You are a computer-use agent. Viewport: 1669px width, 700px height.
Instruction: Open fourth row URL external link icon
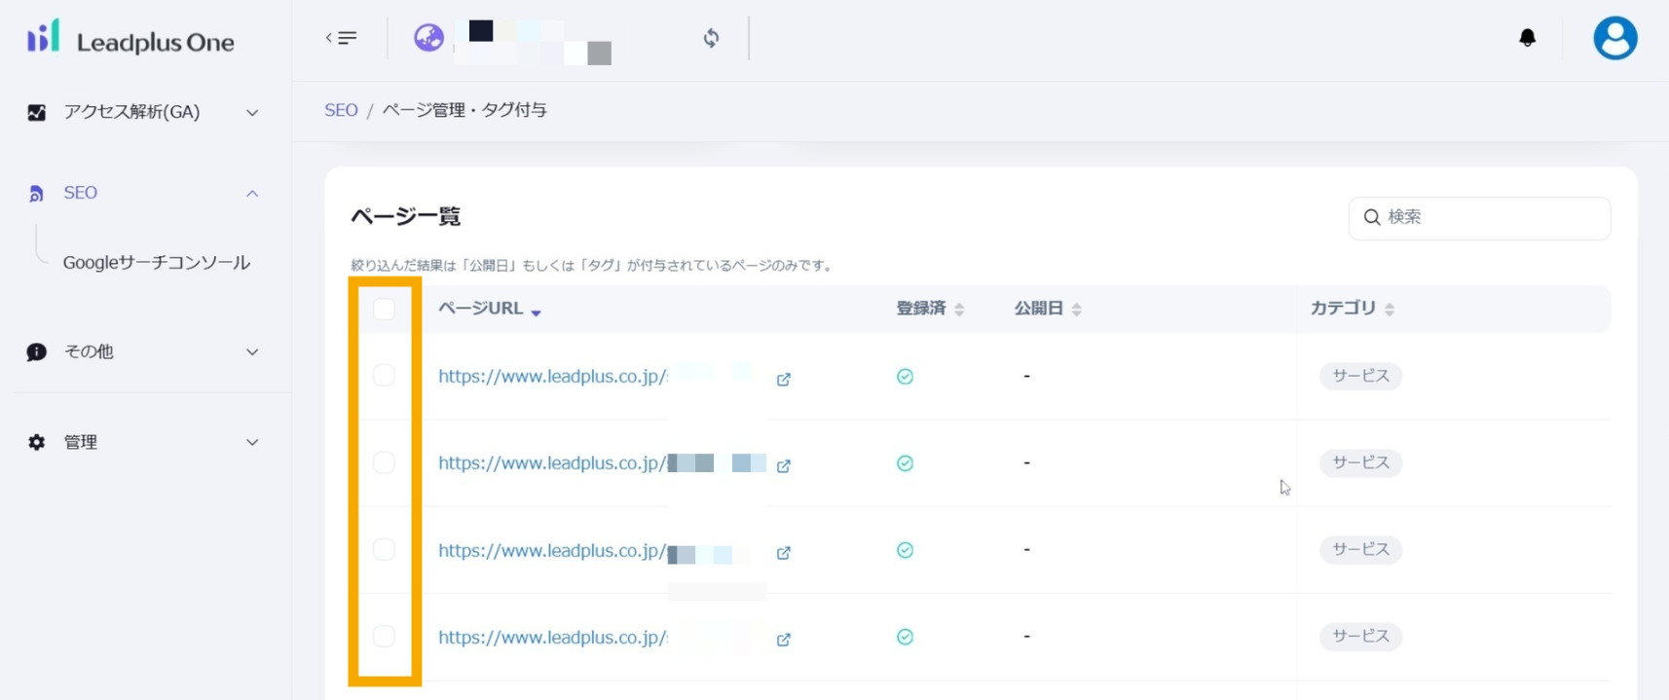pyautogui.click(x=783, y=640)
